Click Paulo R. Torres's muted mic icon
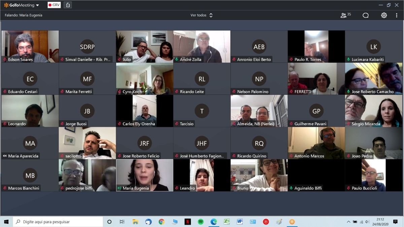The height and width of the screenshot is (227, 404). [x=291, y=60]
